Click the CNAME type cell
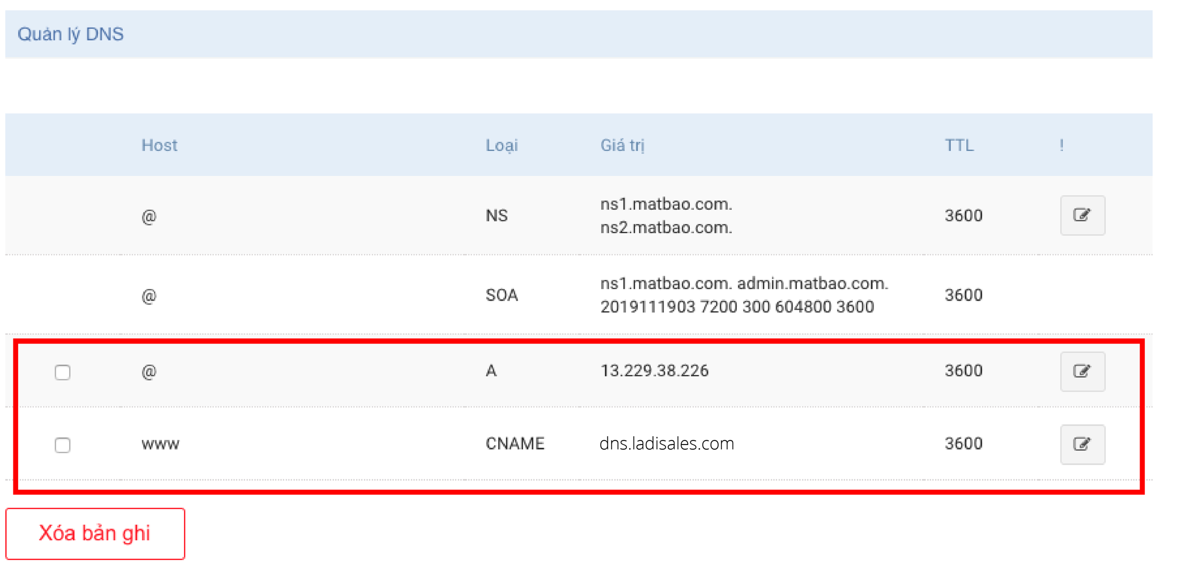 coord(515,443)
